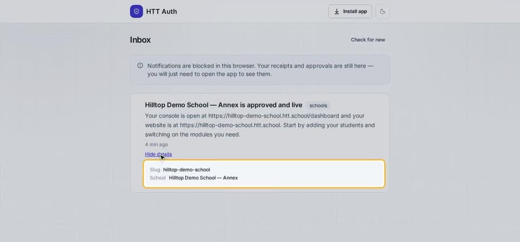The height and width of the screenshot is (242, 520).
Task: Click the Install app button
Action: pos(350,11)
